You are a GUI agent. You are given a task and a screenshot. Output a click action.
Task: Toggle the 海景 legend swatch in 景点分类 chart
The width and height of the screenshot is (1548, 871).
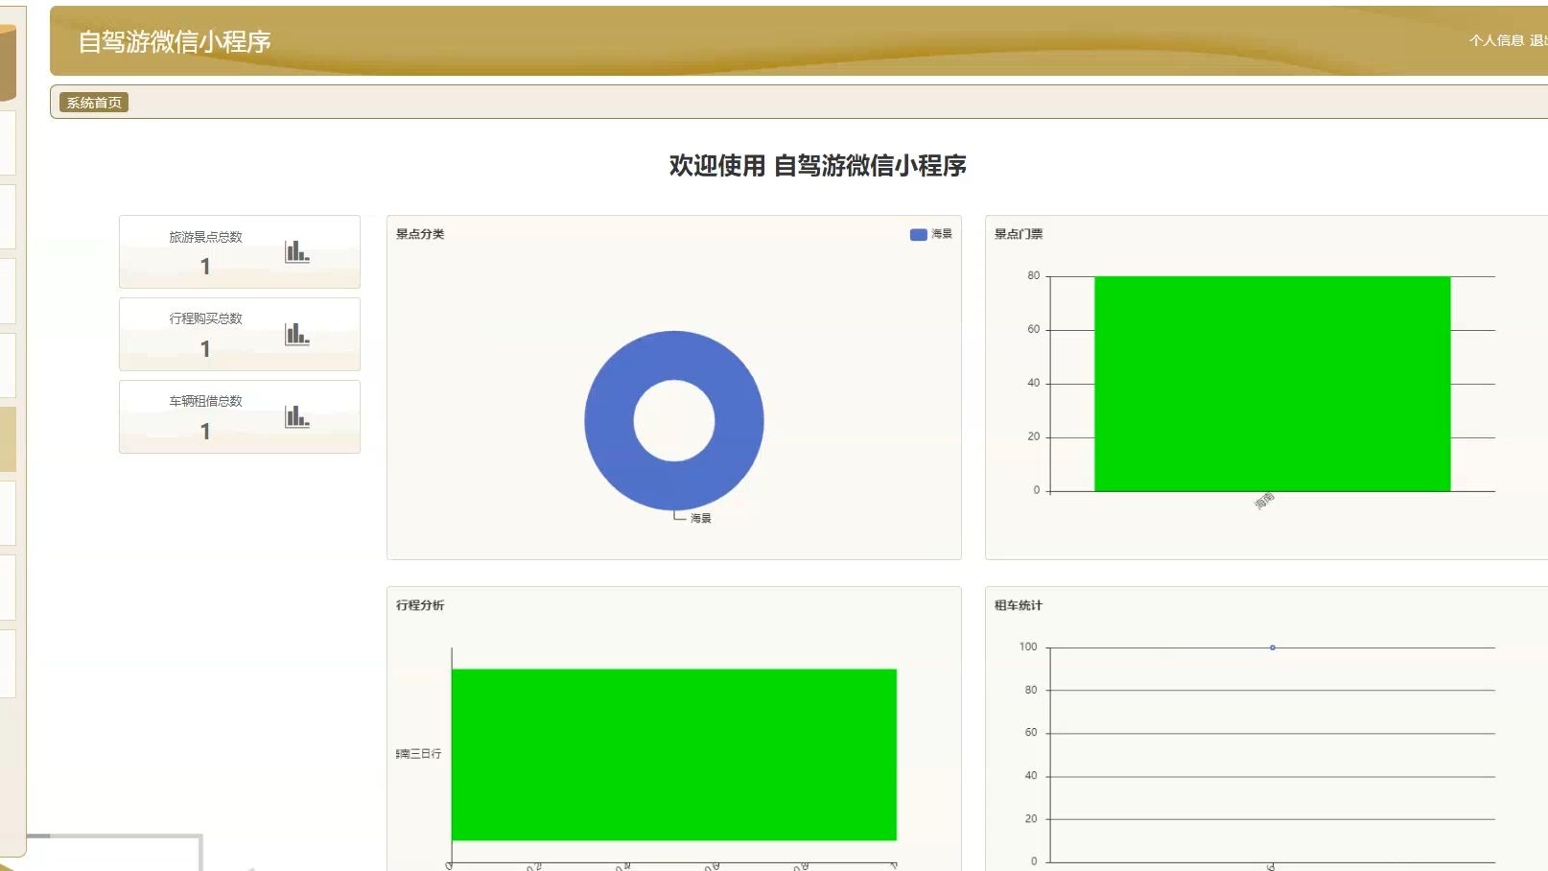click(x=918, y=234)
